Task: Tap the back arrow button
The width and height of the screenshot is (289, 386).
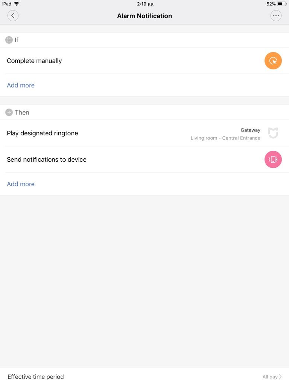Action: tap(13, 15)
